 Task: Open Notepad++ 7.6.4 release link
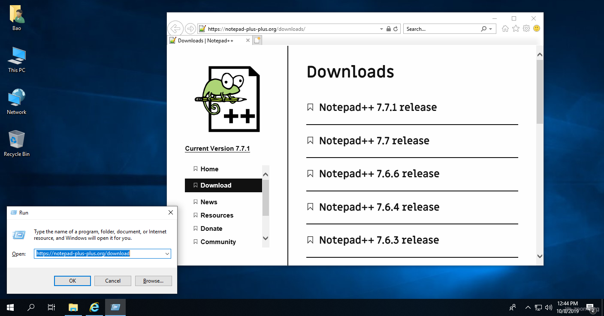[379, 207]
